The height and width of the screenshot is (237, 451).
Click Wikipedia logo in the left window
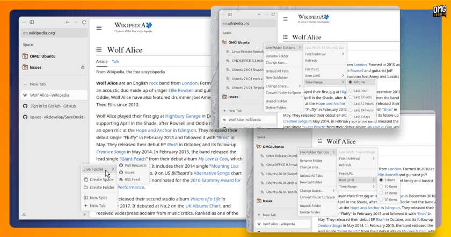(x=133, y=27)
